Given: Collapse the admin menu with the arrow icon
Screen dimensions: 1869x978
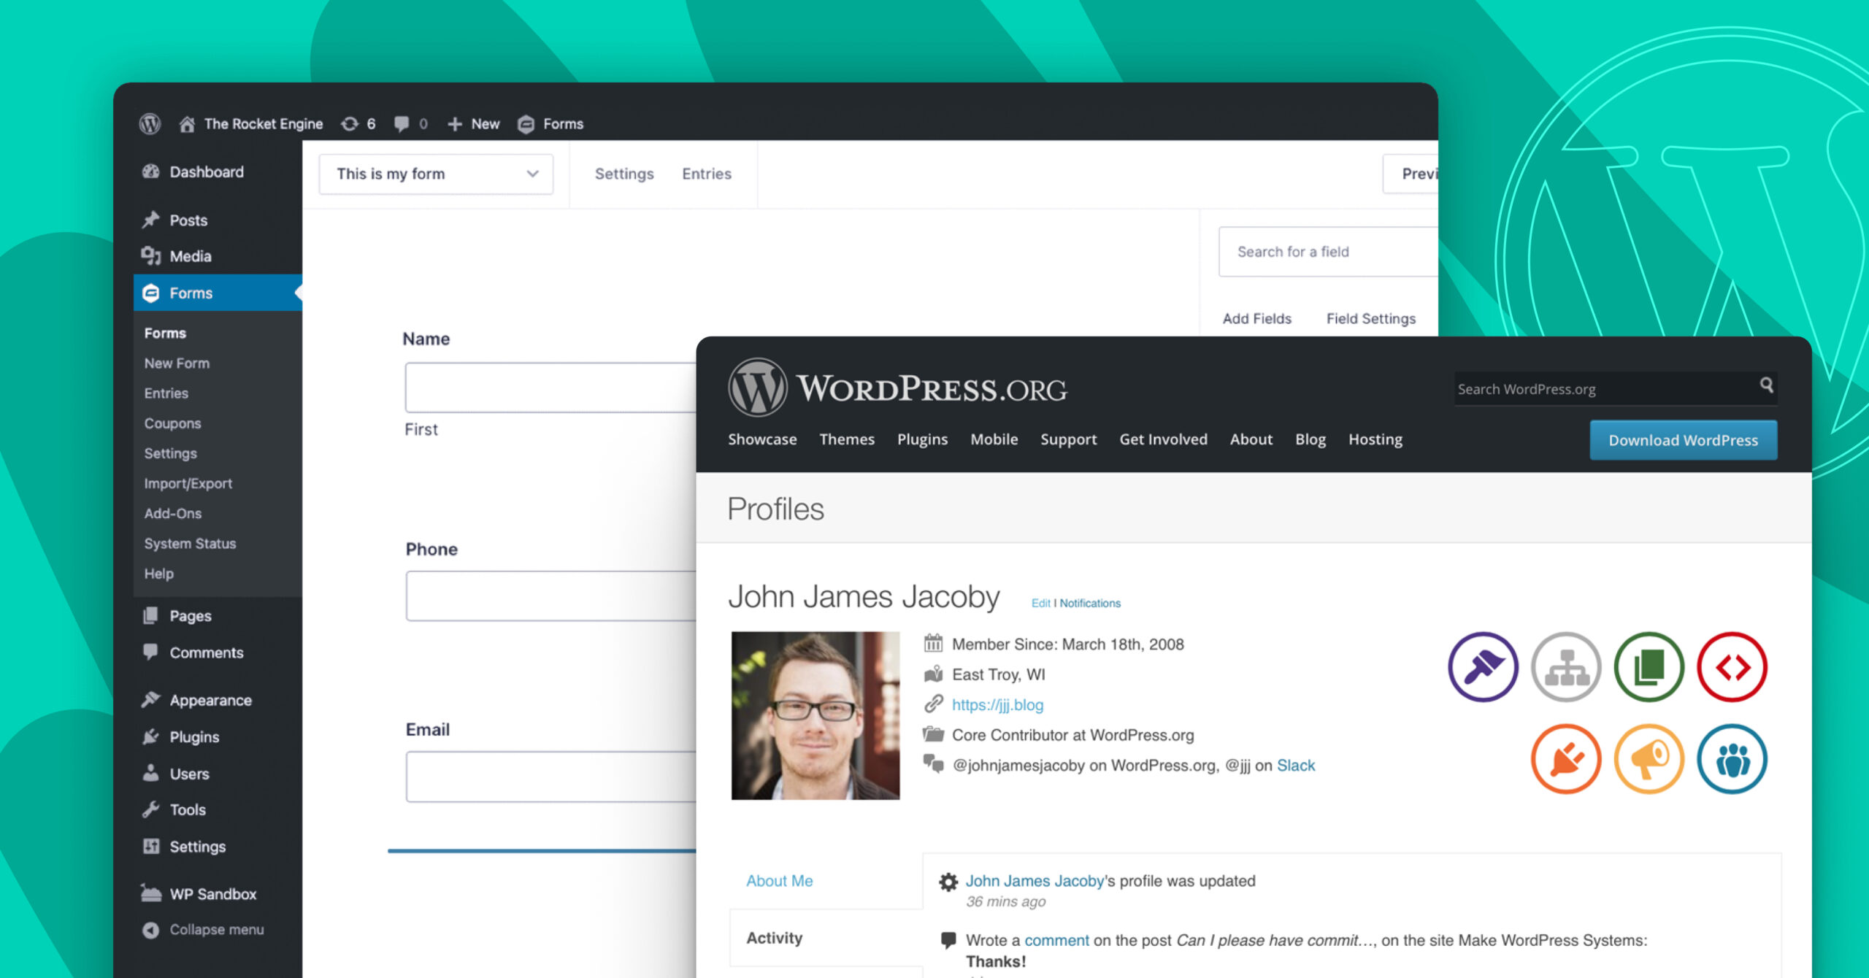Looking at the screenshot, I should click(150, 930).
